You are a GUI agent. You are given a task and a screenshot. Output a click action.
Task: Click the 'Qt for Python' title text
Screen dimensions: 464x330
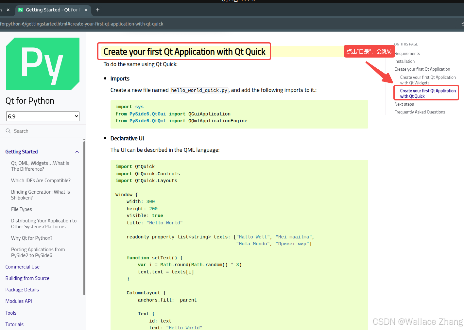point(30,101)
